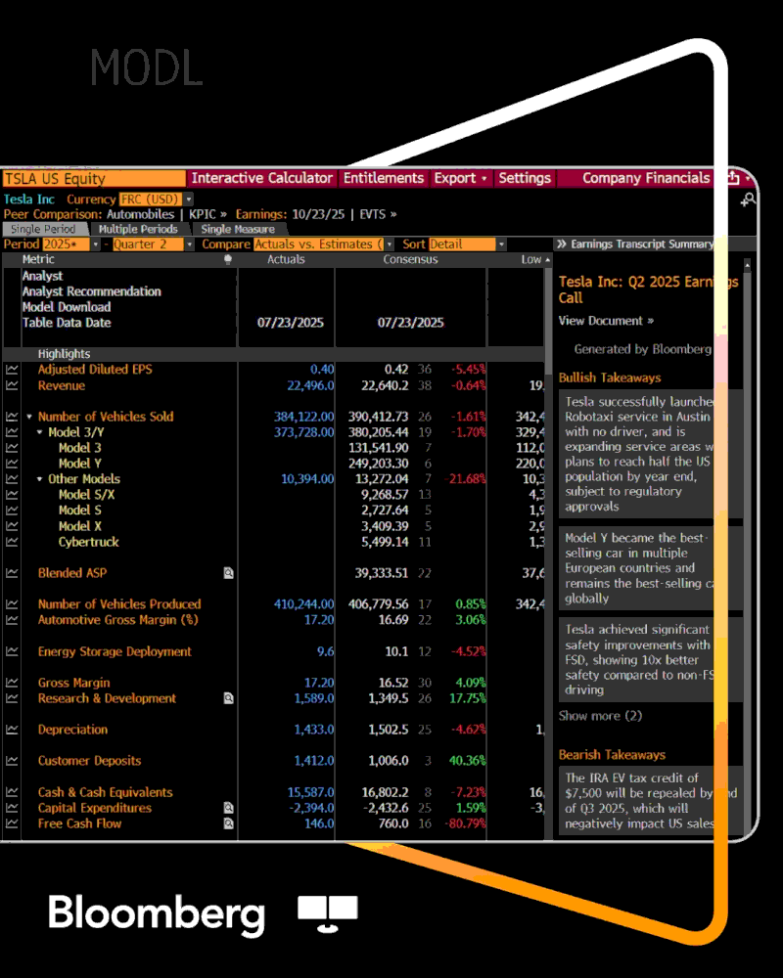Open chart icon for Adjusted Diluted EPS row
The height and width of the screenshot is (978, 783).
(x=12, y=370)
